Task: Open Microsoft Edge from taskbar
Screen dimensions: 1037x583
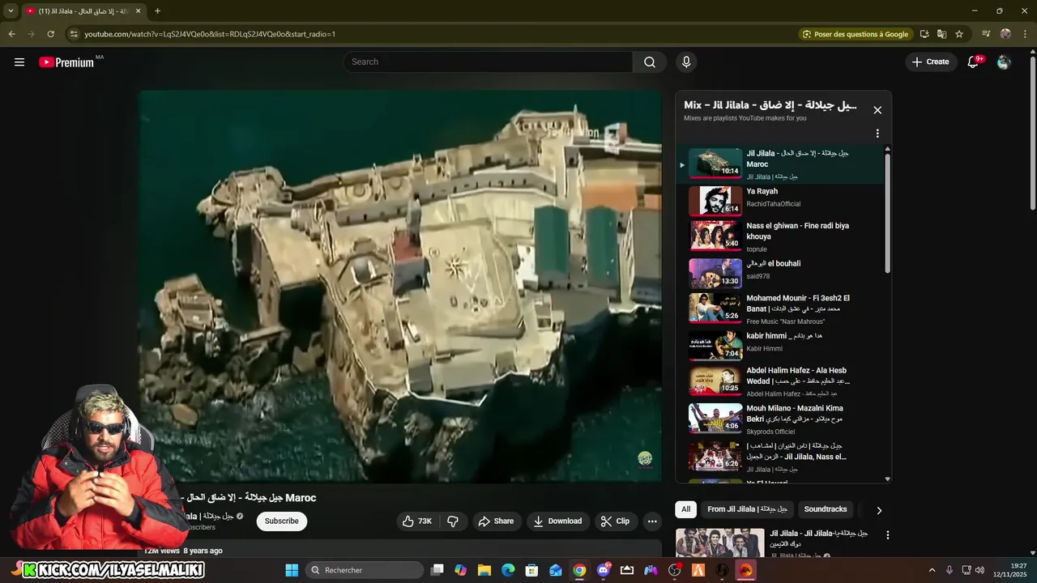Action: pos(508,570)
